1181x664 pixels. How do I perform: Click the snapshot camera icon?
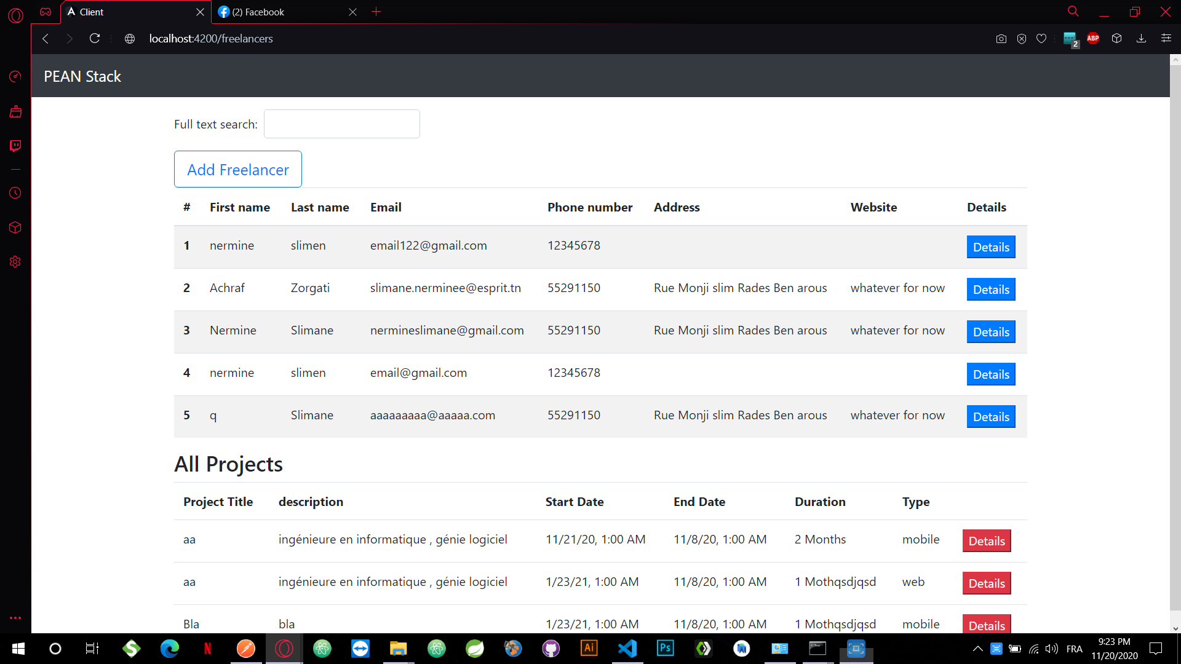1001,39
